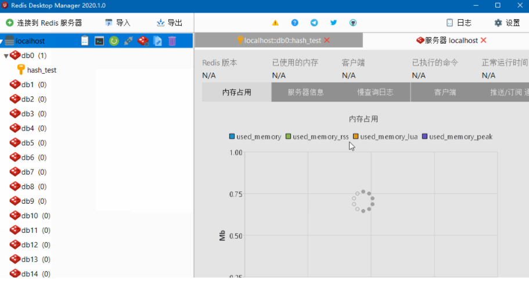Disconnect localhost using the plug icon

click(x=128, y=41)
